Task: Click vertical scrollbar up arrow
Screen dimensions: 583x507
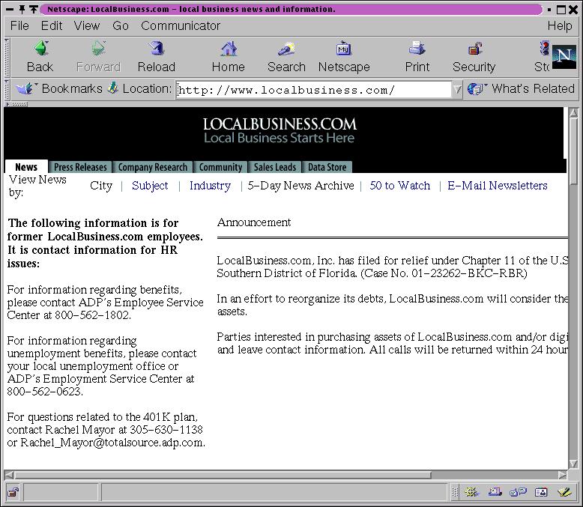Action: [x=573, y=112]
